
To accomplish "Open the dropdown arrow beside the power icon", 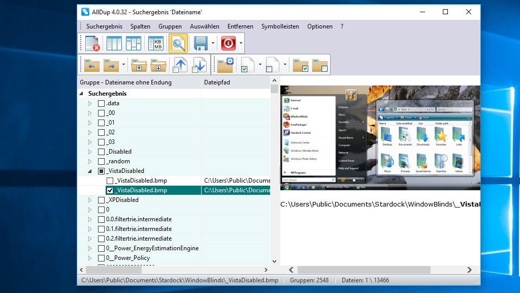I will (241, 43).
